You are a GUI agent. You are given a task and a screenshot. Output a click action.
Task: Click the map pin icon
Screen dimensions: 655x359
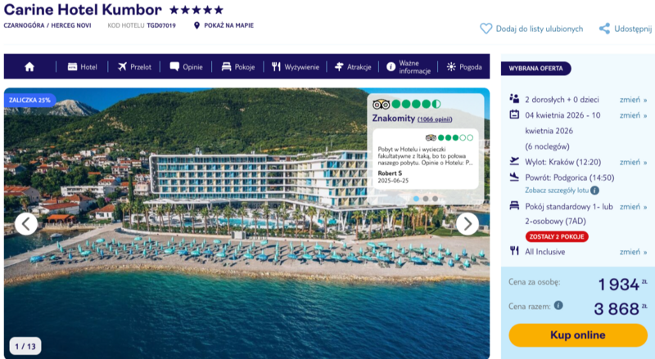tap(196, 25)
